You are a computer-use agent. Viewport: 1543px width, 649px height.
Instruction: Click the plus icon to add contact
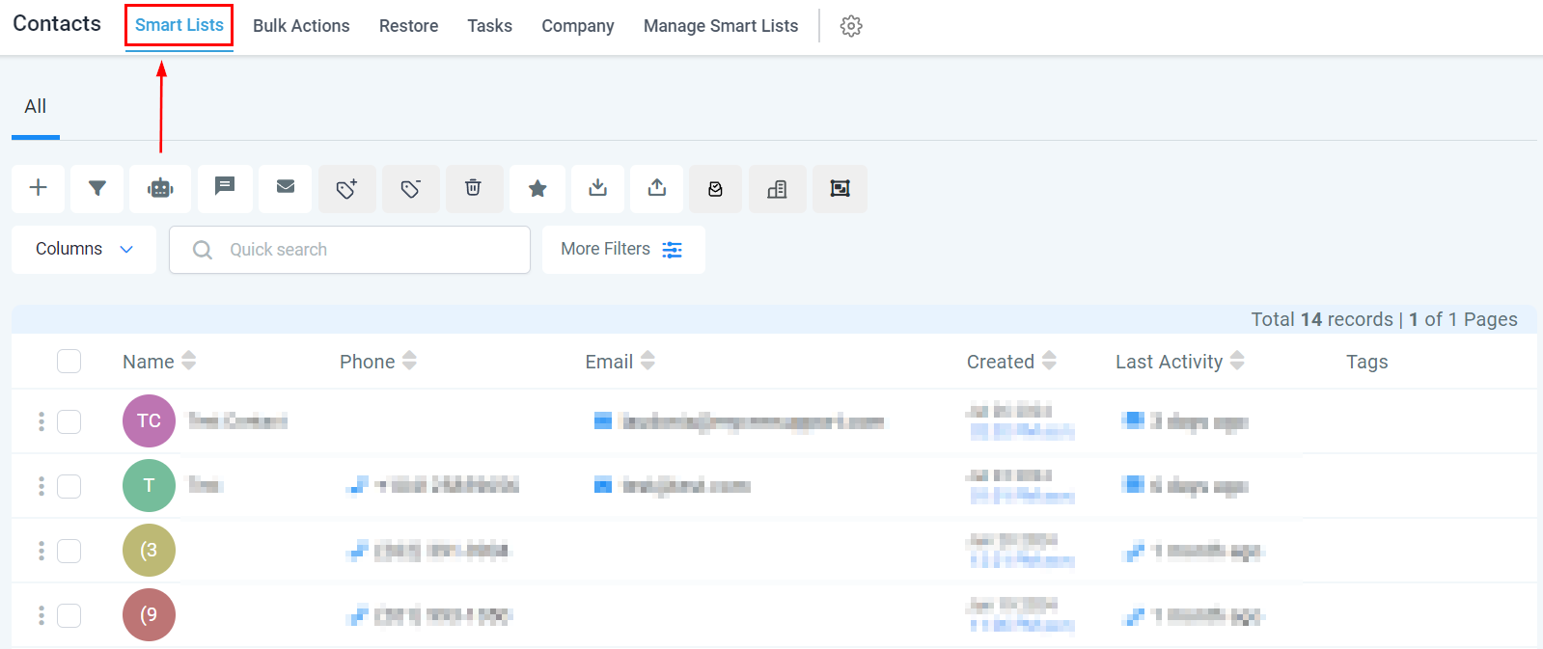pos(39,188)
